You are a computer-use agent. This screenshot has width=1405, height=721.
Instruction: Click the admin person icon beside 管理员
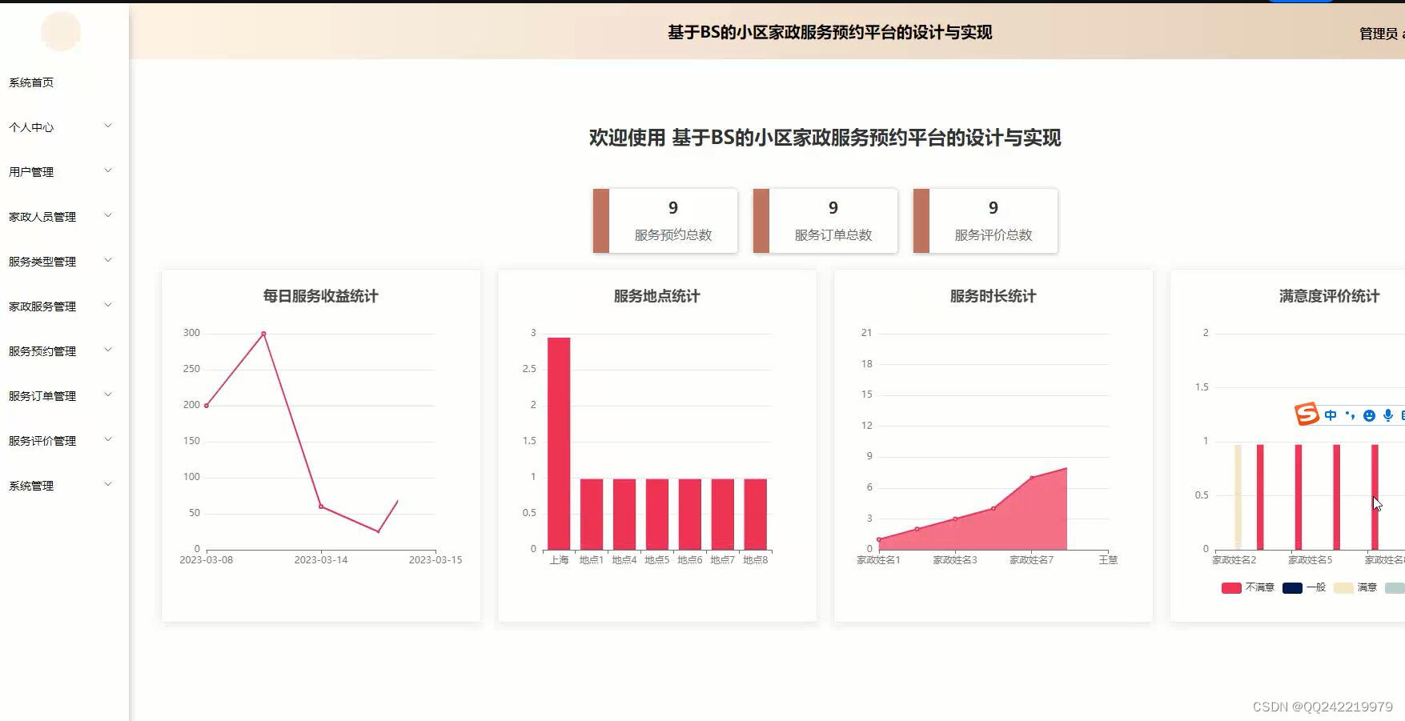[x=1402, y=34]
